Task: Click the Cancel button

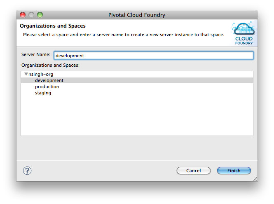Action: point(193,171)
